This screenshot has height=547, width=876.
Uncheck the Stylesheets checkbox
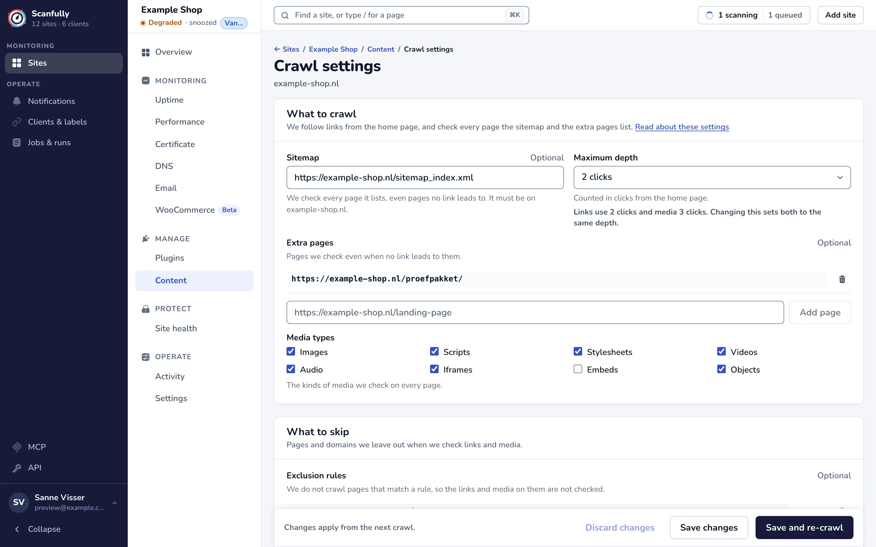coord(578,352)
